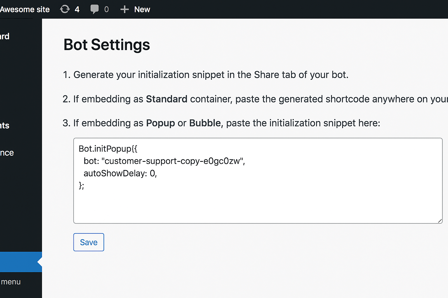This screenshot has height=298, width=448.
Task: Click the "0" comments counter
Action: click(106, 9)
